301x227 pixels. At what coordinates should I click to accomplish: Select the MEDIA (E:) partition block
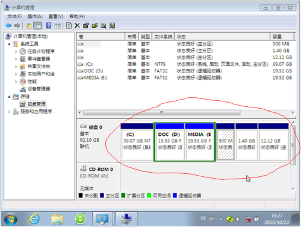coord(199,142)
